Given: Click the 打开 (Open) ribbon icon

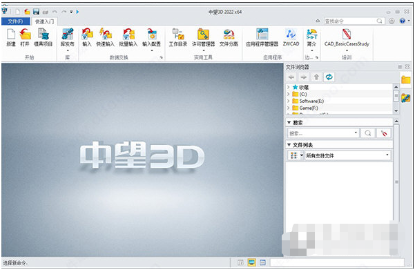Looking at the screenshot, I should pos(25,35).
